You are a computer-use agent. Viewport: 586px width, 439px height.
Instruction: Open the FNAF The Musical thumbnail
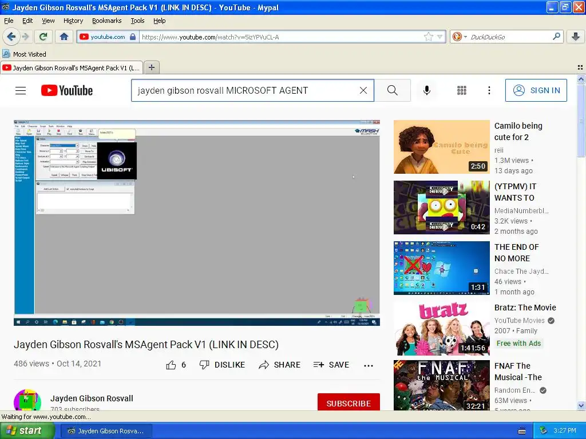click(441, 385)
